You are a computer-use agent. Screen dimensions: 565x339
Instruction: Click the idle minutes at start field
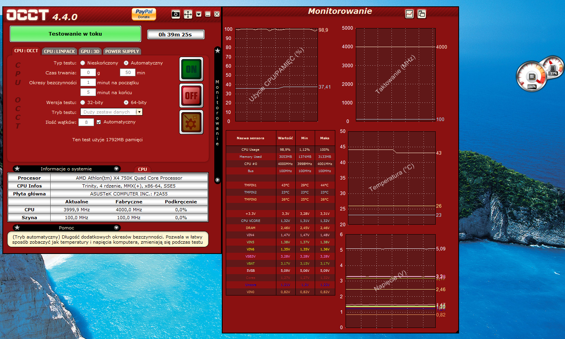[x=88, y=83]
